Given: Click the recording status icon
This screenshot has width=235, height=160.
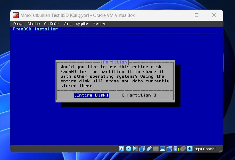Looking at the screenshot, I should (x=169, y=149).
